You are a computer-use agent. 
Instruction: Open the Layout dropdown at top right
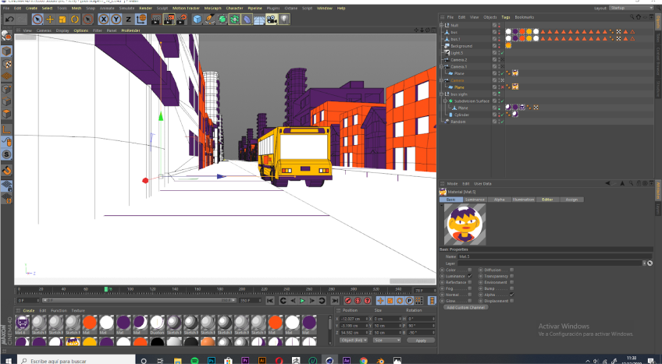632,8
